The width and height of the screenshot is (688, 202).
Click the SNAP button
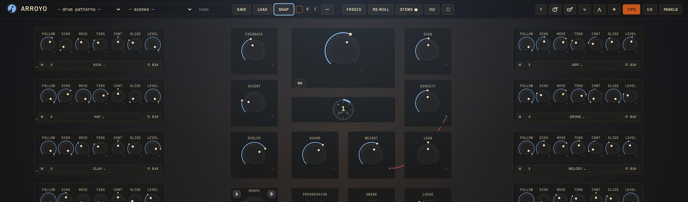[x=284, y=9]
